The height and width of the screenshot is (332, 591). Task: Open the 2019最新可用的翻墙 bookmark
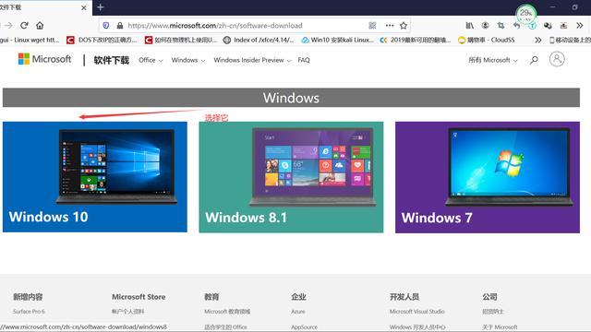click(416, 40)
